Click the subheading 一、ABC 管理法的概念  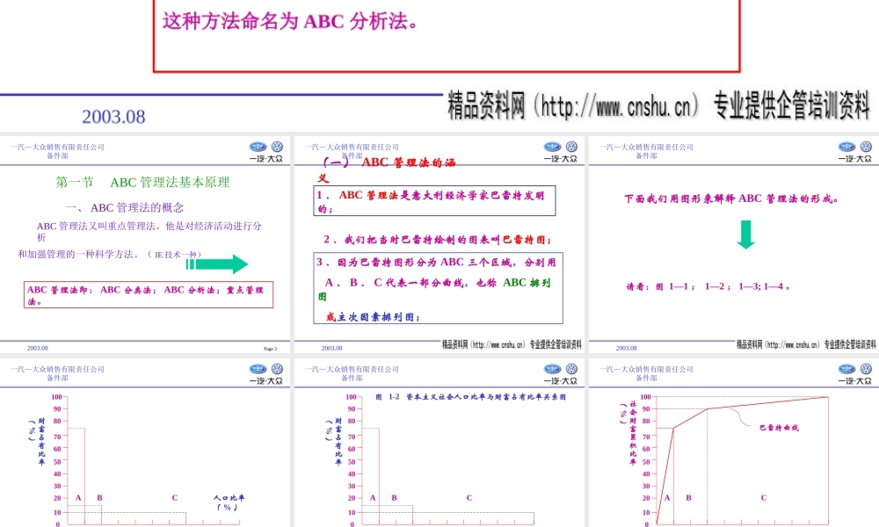click(125, 208)
